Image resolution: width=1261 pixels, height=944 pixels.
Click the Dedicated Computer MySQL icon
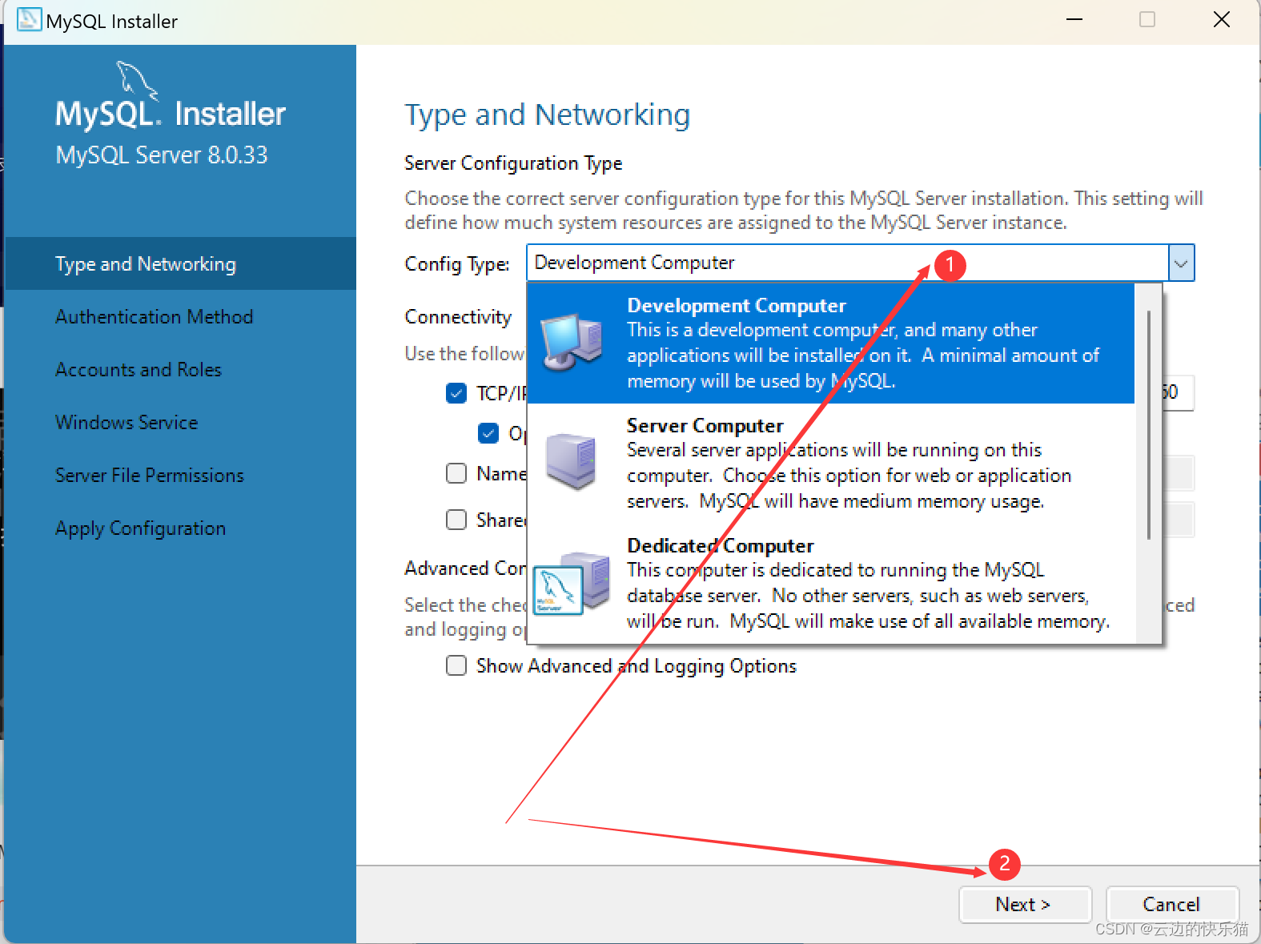pyautogui.click(x=572, y=583)
